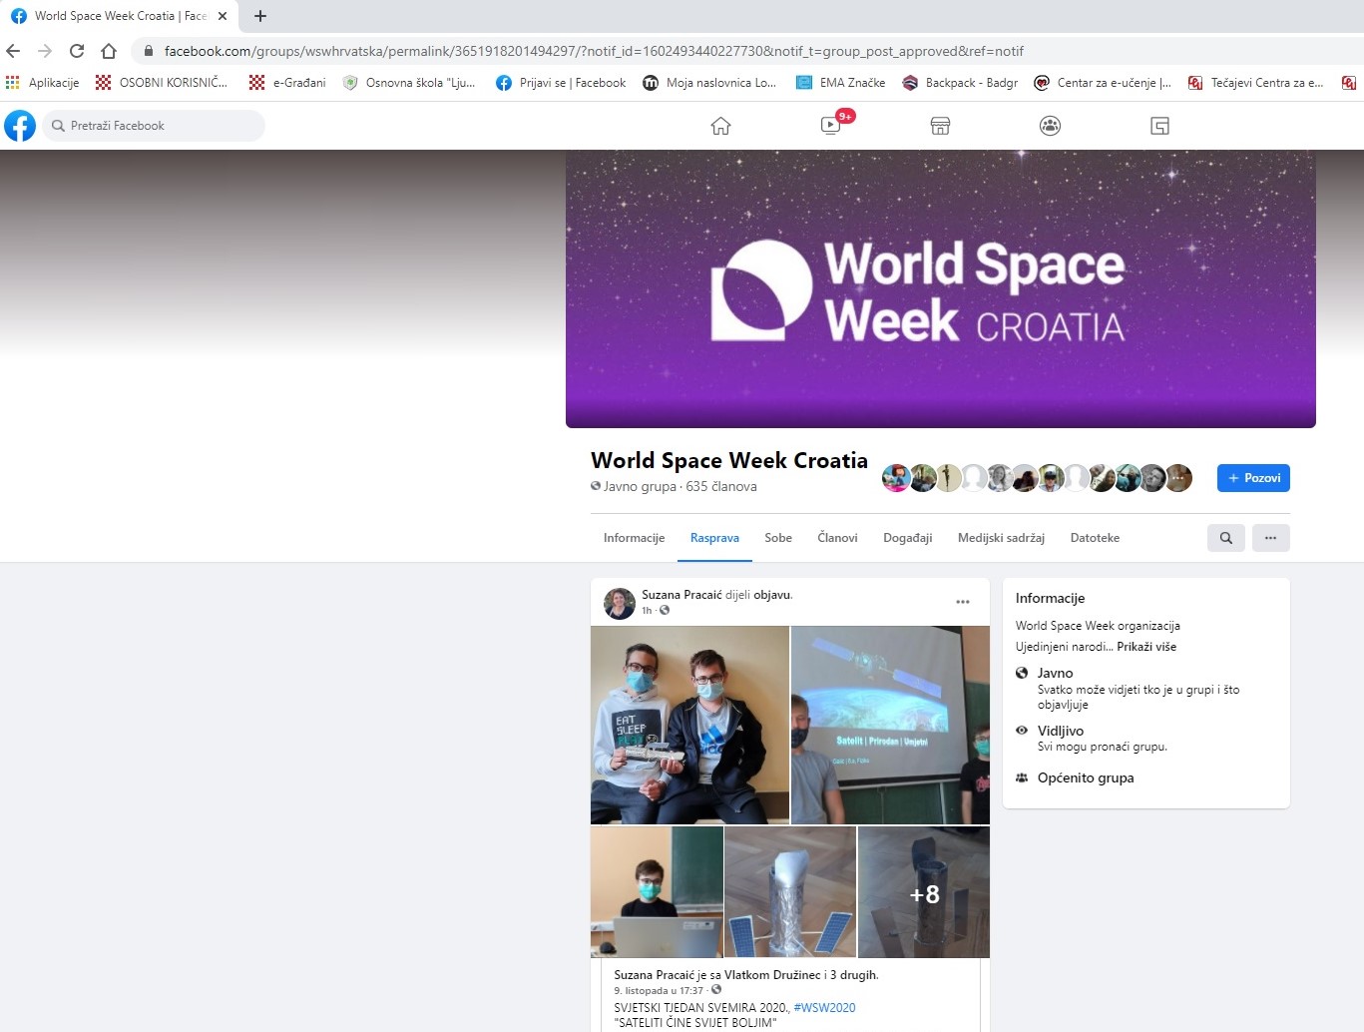Open Backpack - Badgr bookmark
The height and width of the screenshot is (1032, 1364).
click(x=960, y=83)
